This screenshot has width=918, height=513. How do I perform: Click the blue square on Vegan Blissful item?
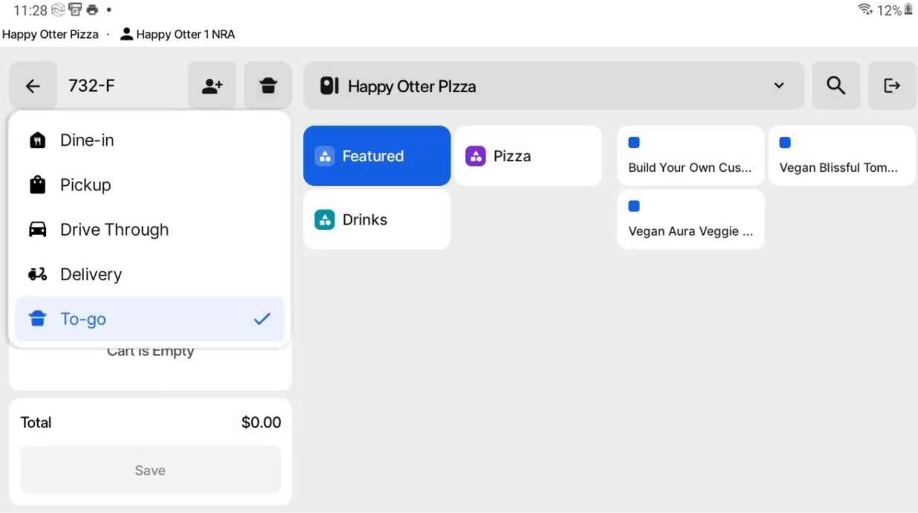tap(785, 143)
